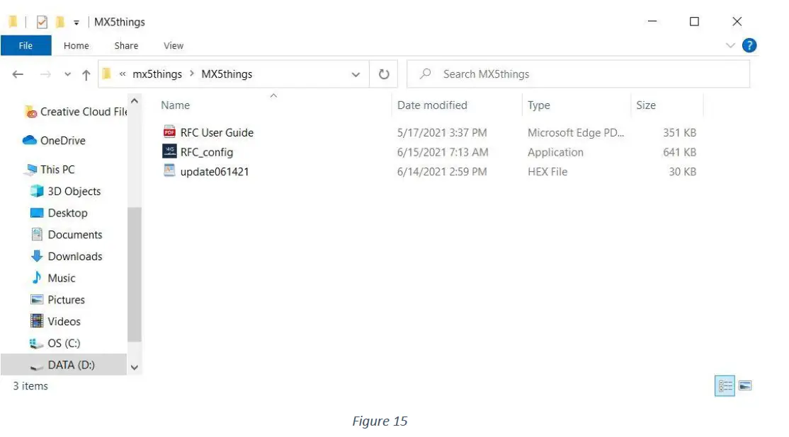The image size is (789, 437).
Task: Open Downloads in the sidebar
Action: 67,256
